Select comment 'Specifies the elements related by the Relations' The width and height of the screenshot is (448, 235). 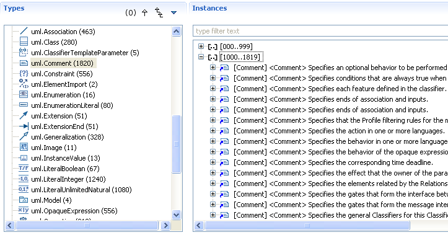tap(341, 184)
